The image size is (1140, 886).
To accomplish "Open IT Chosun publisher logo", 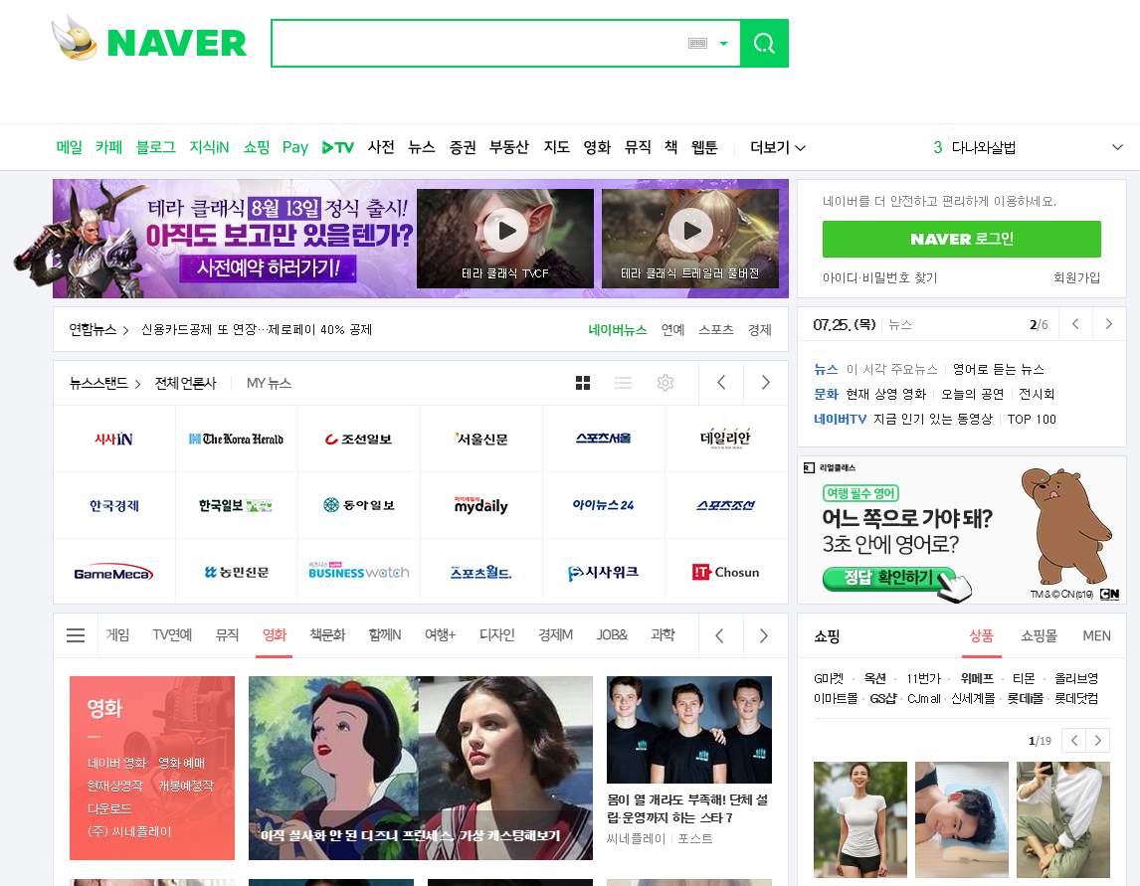I will coord(725,572).
